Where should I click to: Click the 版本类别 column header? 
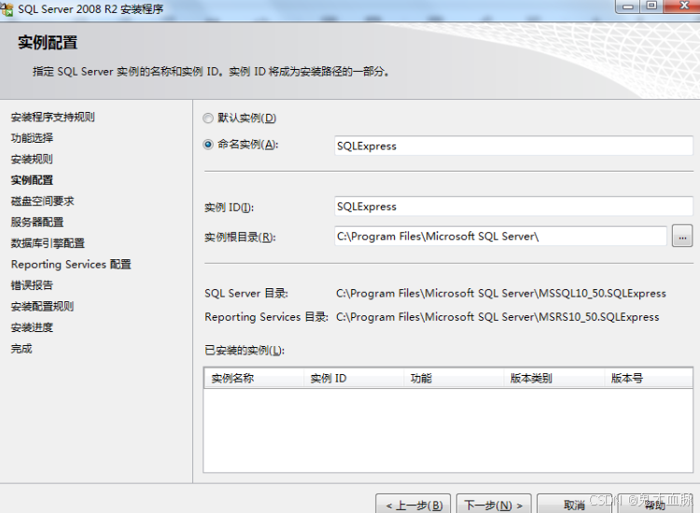[x=554, y=379]
